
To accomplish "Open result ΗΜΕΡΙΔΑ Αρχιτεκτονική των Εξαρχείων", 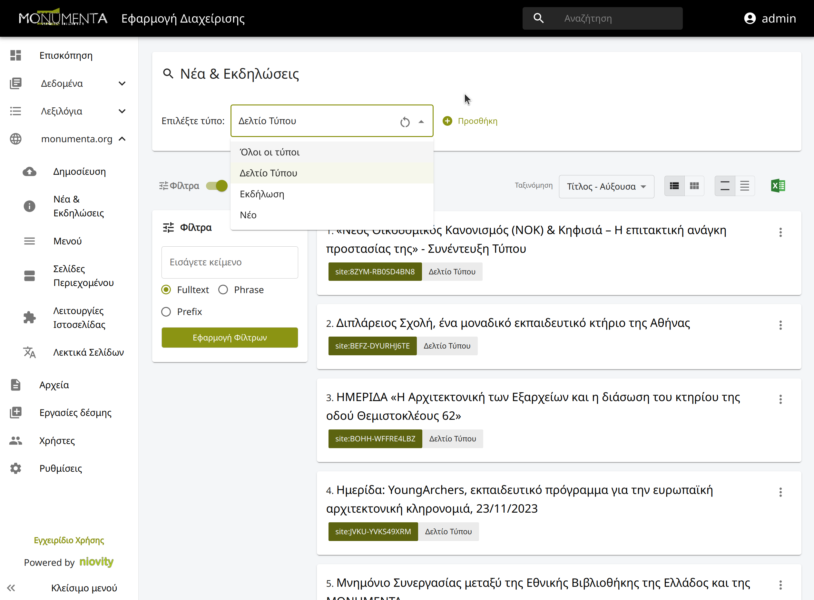I will [533, 406].
